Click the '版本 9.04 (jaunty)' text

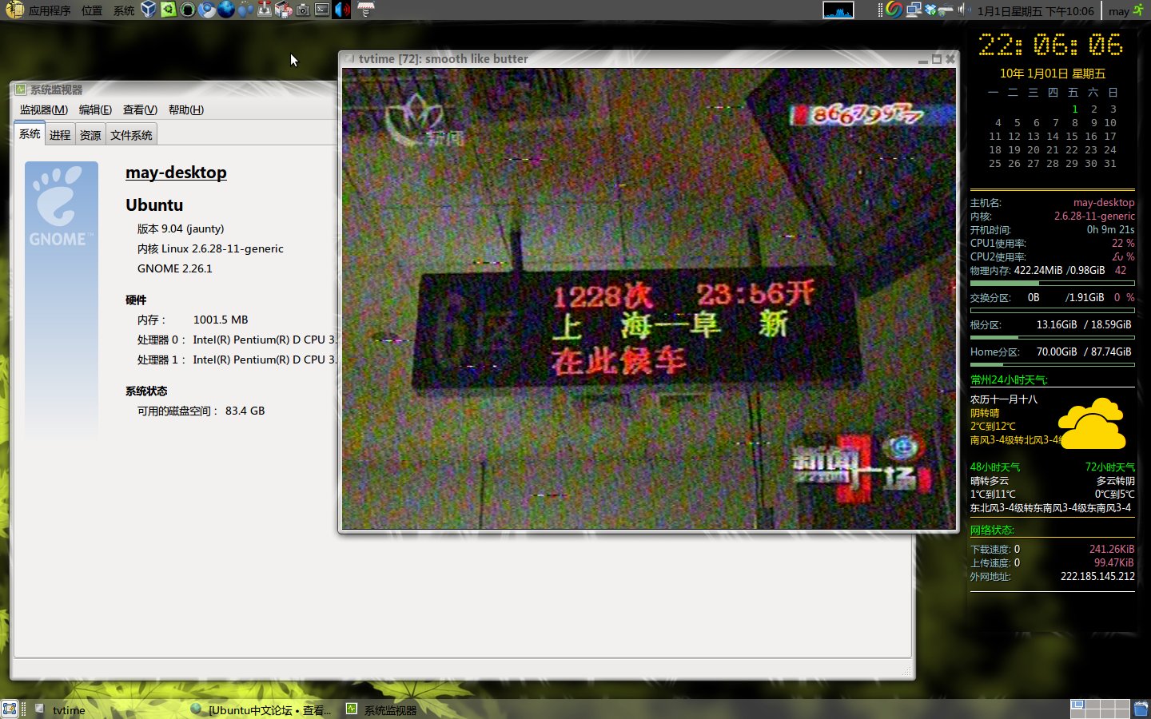point(181,228)
